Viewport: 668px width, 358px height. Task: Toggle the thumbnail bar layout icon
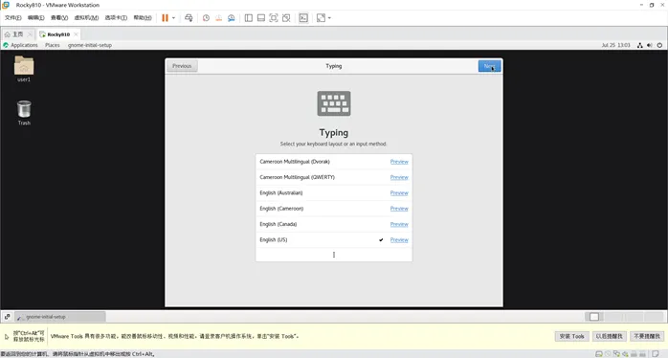[261, 18]
